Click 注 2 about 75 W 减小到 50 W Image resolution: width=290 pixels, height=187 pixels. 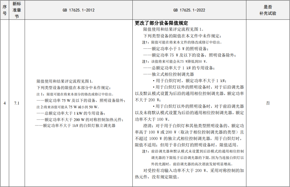point(72,107)
